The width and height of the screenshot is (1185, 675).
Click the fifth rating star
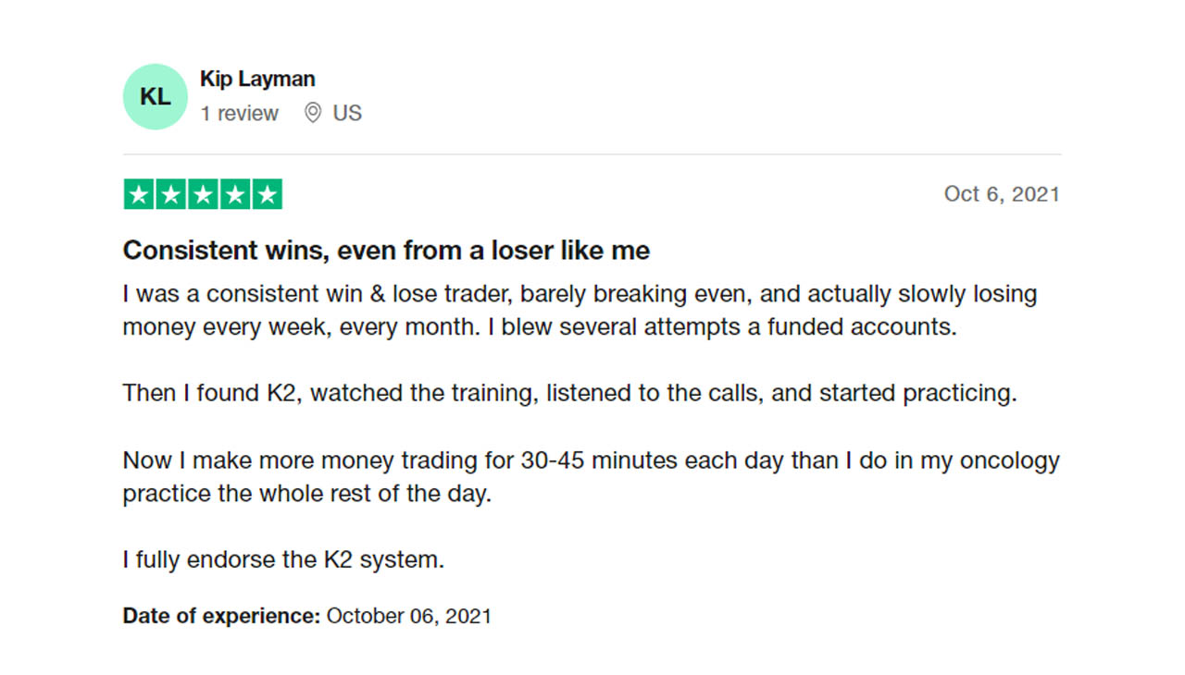pyautogui.click(x=267, y=194)
